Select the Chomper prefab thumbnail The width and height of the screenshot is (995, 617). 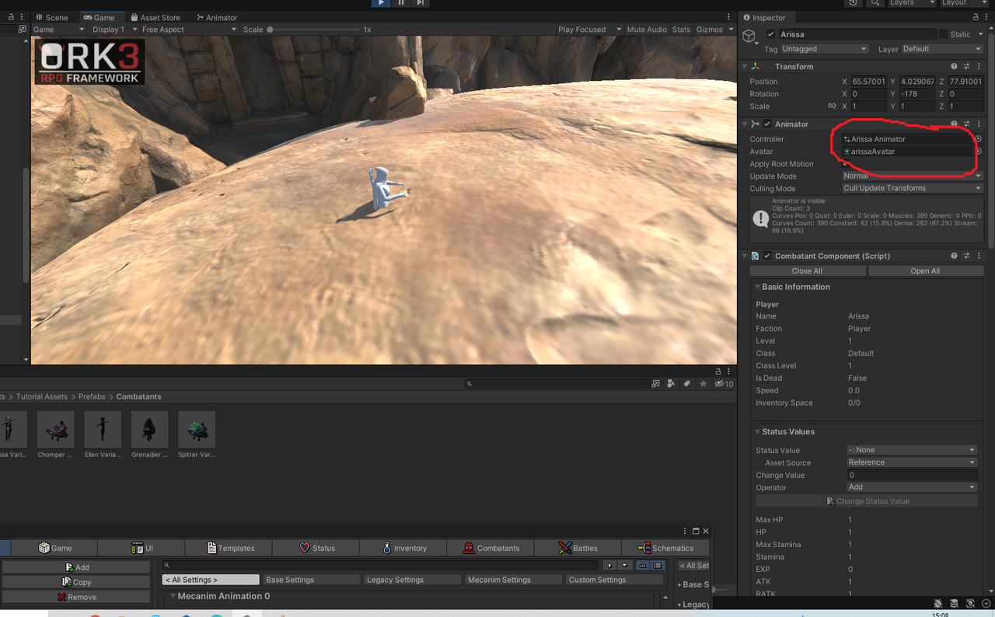click(x=55, y=430)
